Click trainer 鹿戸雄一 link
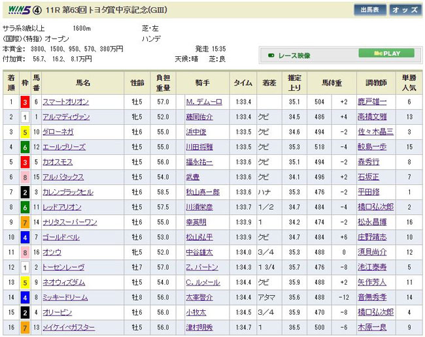The image size is (425, 337). tap(372, 102)
